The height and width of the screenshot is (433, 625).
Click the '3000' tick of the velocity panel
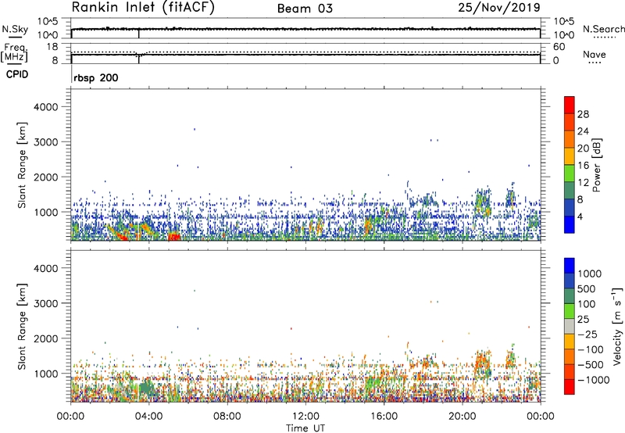[x=45, y=303]
